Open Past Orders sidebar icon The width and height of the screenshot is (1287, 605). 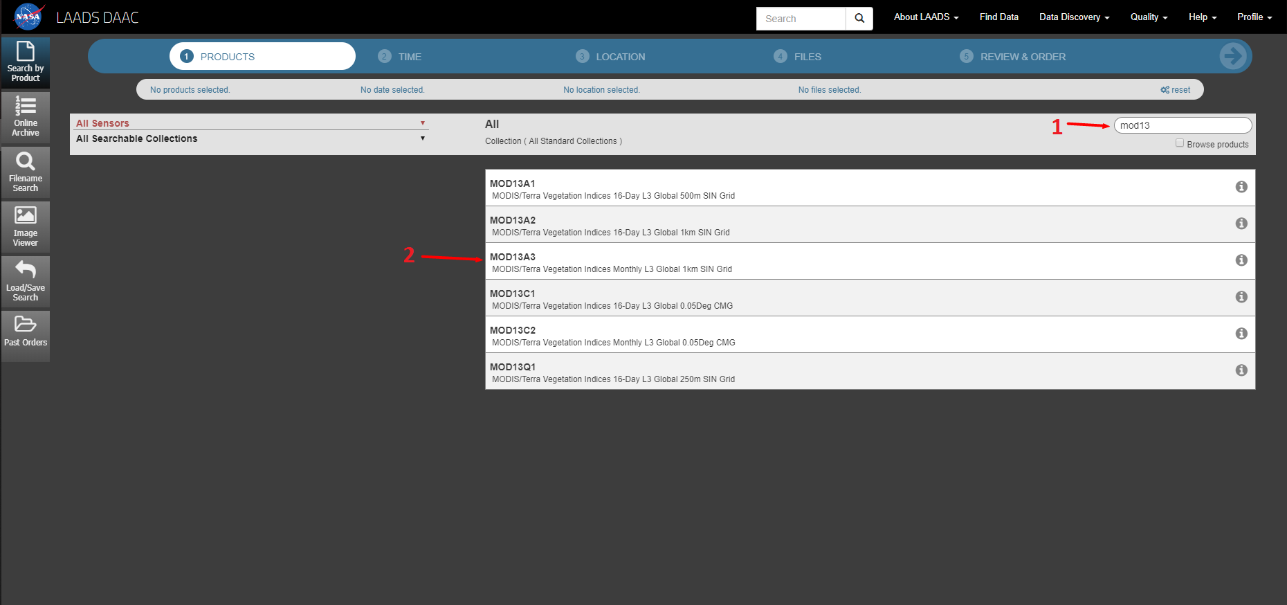(26, 336)
